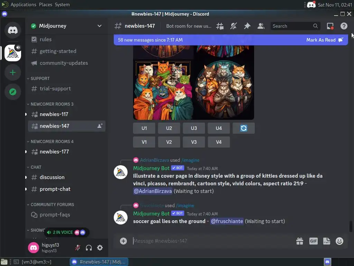Click the U4 upscale button

click(218, 128)
